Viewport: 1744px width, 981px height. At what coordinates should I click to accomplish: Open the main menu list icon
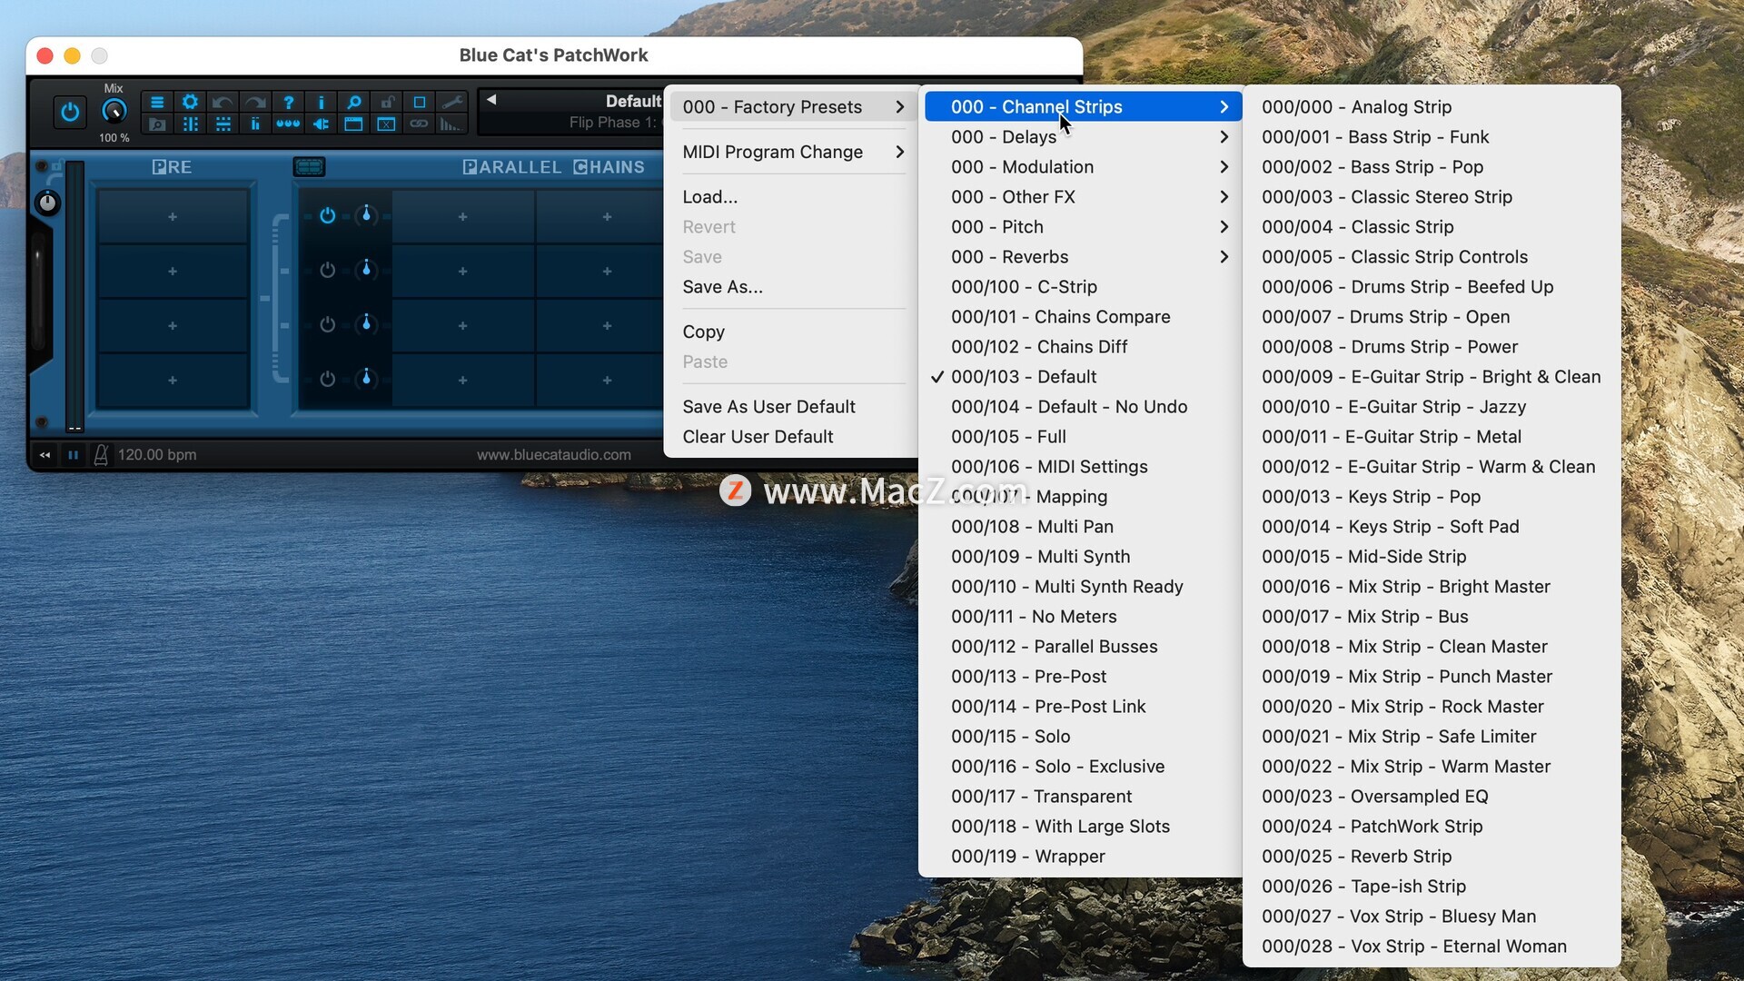(x=157, y=102)
